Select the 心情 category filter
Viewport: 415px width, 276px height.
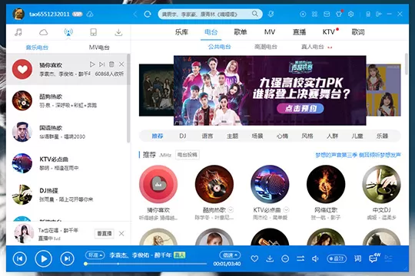[282, 136]
